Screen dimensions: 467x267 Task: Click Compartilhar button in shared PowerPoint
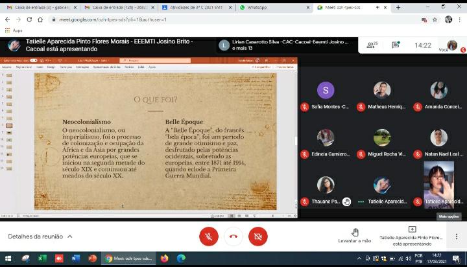pyautogui.click(x=261, y=67)
